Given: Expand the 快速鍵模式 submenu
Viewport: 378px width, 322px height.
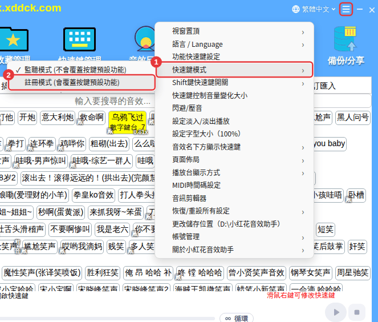Looking at the screenshot, I should (234, 70).
